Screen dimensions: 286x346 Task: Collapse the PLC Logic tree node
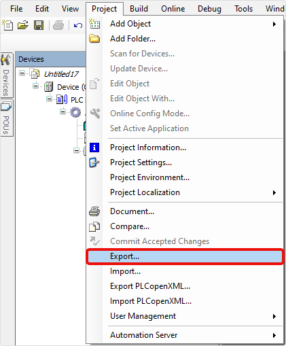pos(49,99)
